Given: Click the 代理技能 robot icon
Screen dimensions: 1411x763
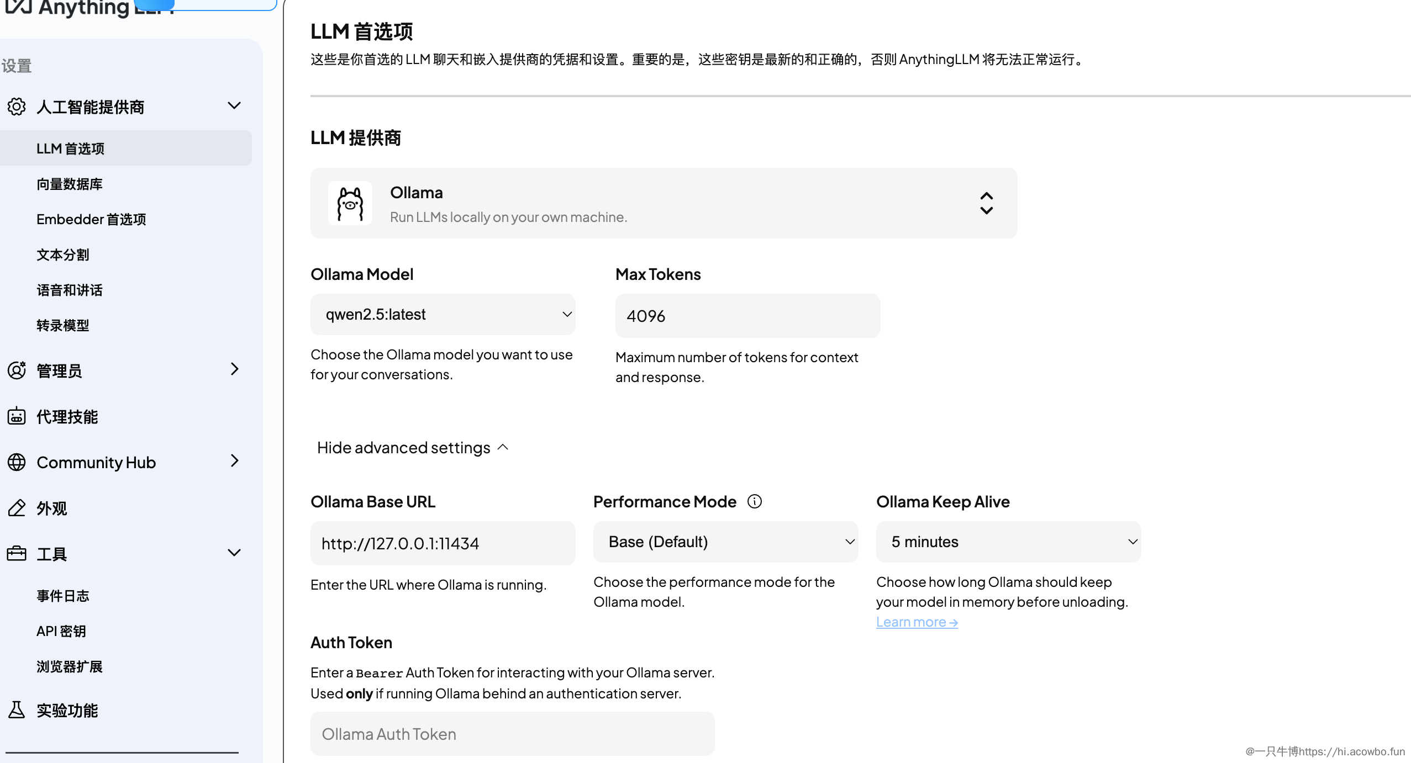Looking at the screenshot, I should (x=17, y=417).
